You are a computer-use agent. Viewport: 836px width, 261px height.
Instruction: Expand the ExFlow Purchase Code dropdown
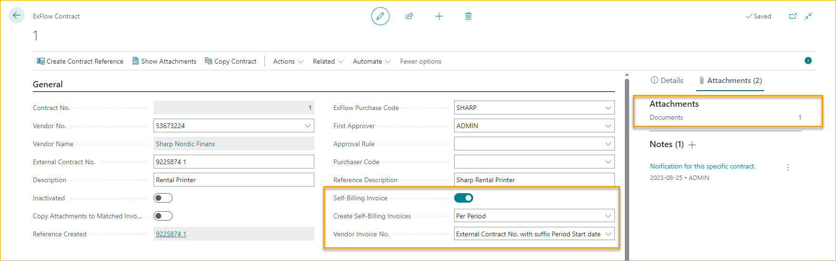tap(608, 108)
